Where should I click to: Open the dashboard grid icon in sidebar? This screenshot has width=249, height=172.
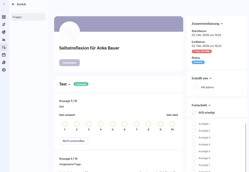tap(4, 17)
